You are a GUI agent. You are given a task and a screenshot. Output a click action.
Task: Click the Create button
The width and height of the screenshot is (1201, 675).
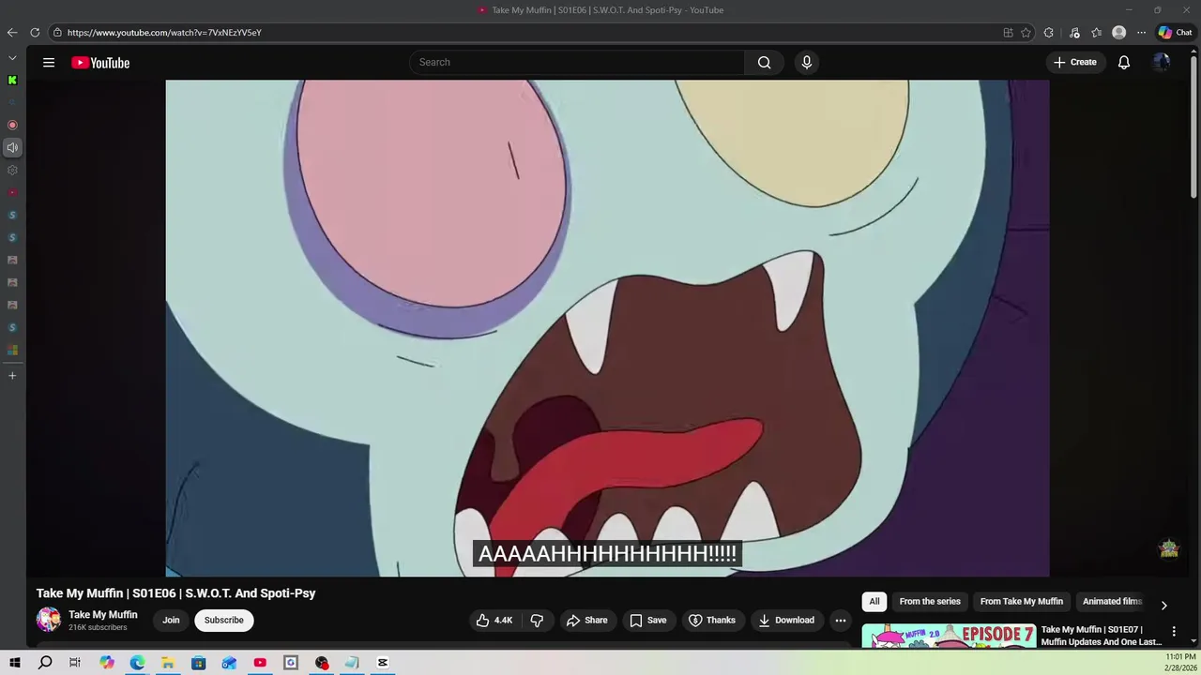click(x=1075, y=63)
